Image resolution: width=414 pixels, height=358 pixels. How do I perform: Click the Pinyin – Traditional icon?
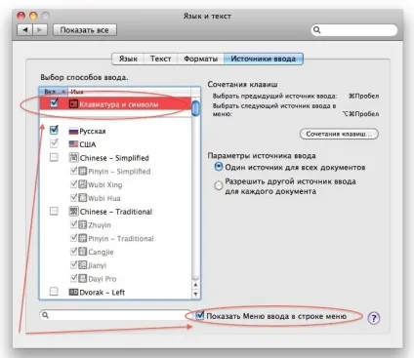(83, 238)
